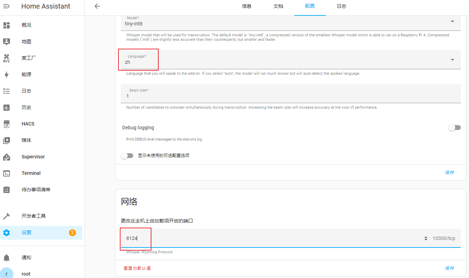Open the Language zh combo box

click(x=291, y=60)
